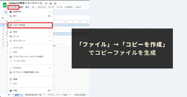Click the search magnifier icon in toolbar
The image size is (187, 97).
[6, 12]
